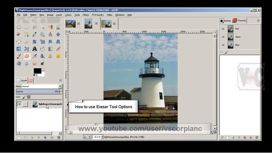The image size is (272, 153).
Task: Select the Heal tool
Action: pos(58,56)
